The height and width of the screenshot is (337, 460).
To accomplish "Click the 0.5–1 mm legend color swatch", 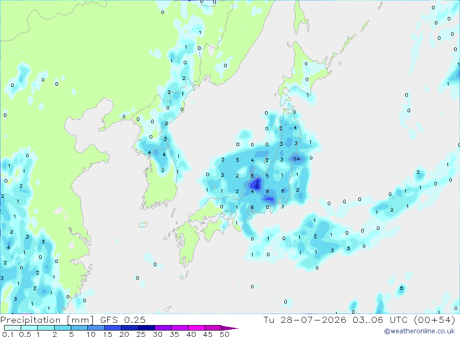I will coord(29,328).
